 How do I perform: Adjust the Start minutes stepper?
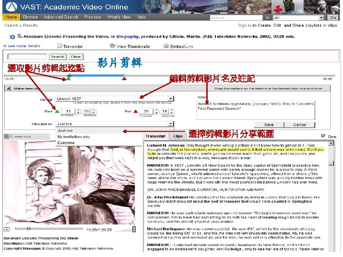tap(78, 111)
